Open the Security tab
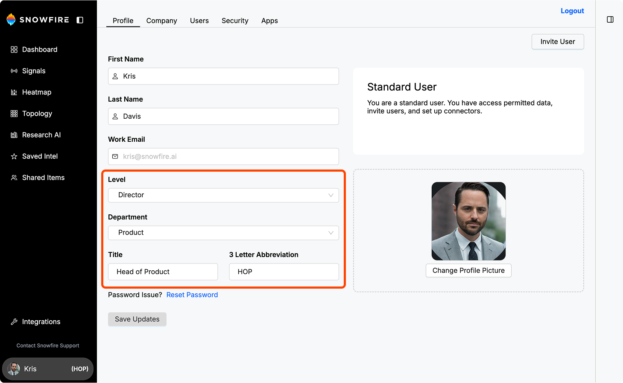This screenshot has height=383, width=623. click(235, 20)
